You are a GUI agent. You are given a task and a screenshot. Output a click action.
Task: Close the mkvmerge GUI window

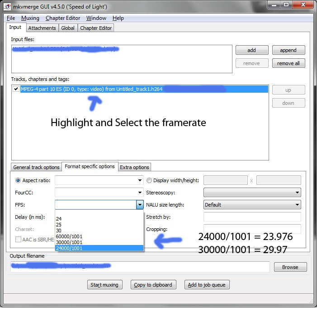tap(303, 5)
